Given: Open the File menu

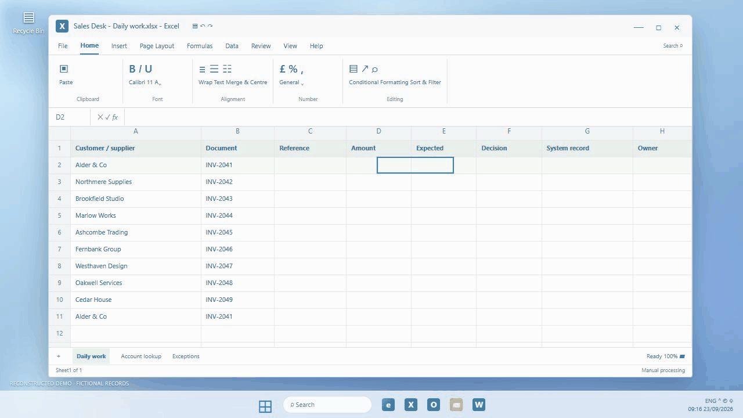Looking at the screenshot, I should (x=63, y=46).
